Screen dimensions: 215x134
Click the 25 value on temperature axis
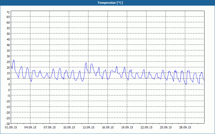coord(8,62)
